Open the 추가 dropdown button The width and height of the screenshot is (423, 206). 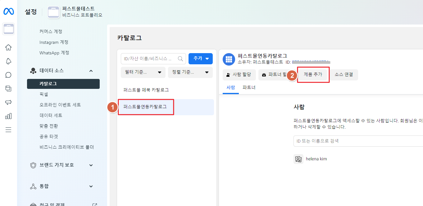point(201,58)
